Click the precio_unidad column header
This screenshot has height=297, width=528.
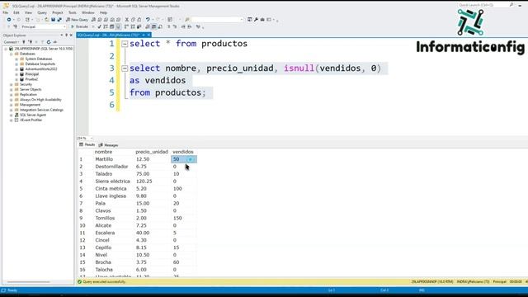click(x=152, y=152)
